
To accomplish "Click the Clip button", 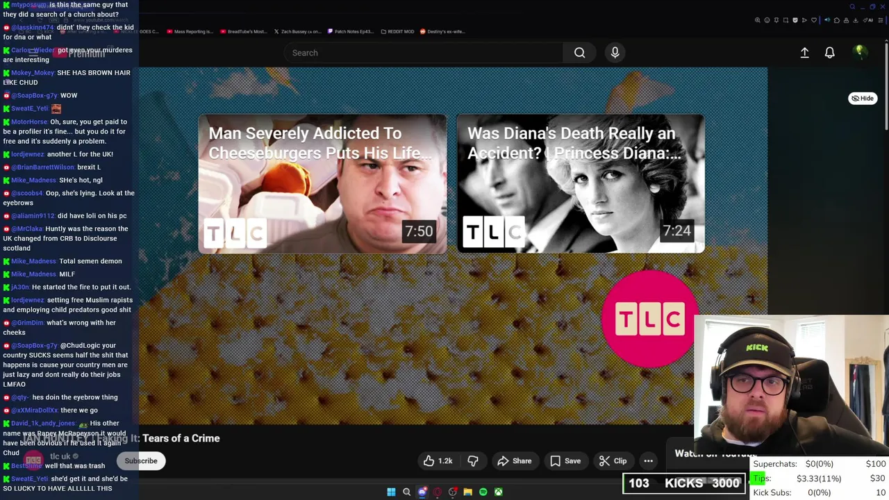I will [613, 461].
